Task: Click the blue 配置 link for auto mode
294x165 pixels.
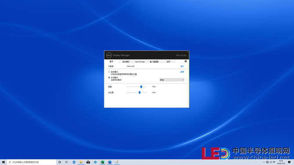Action: [182, 72]
